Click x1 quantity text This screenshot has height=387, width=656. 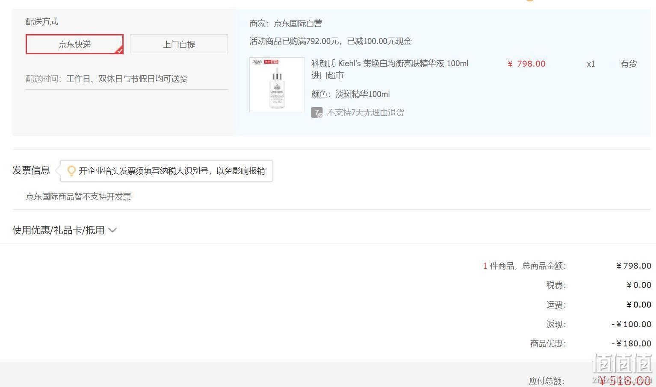point(591,64)
